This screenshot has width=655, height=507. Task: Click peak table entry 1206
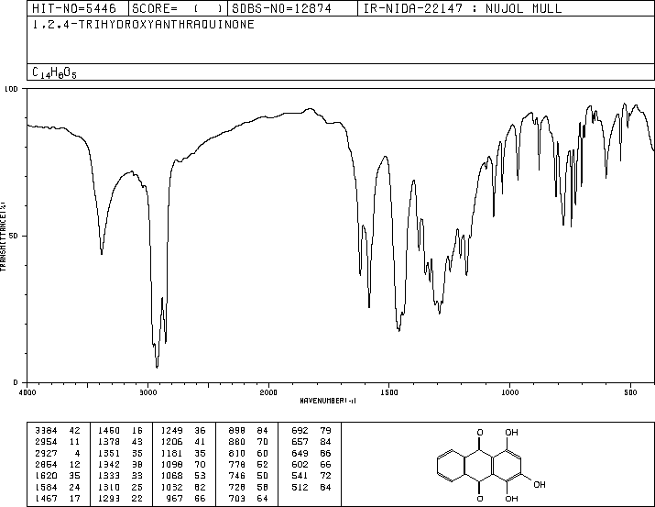pyautogui.click(x=171, y=442)
